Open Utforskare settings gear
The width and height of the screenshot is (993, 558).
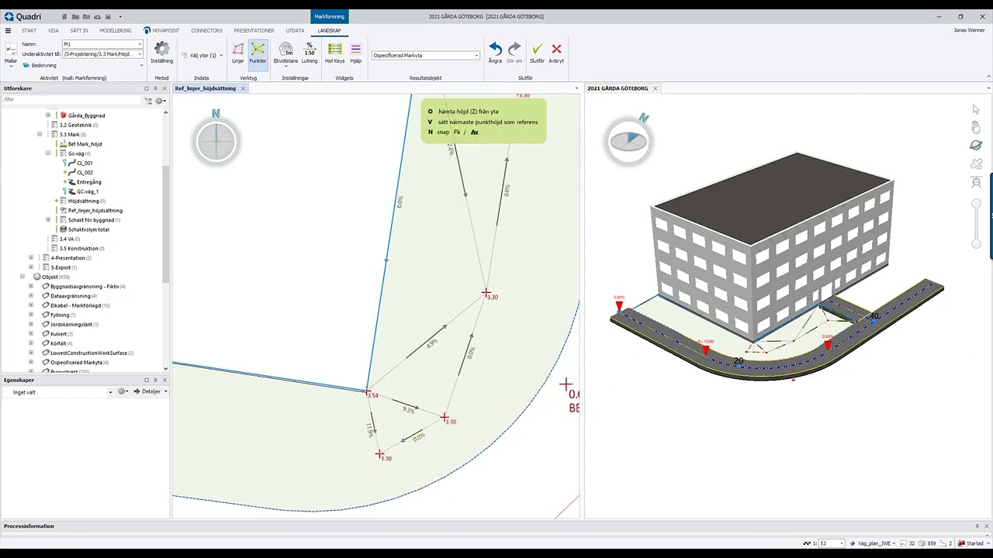[160, 100]
